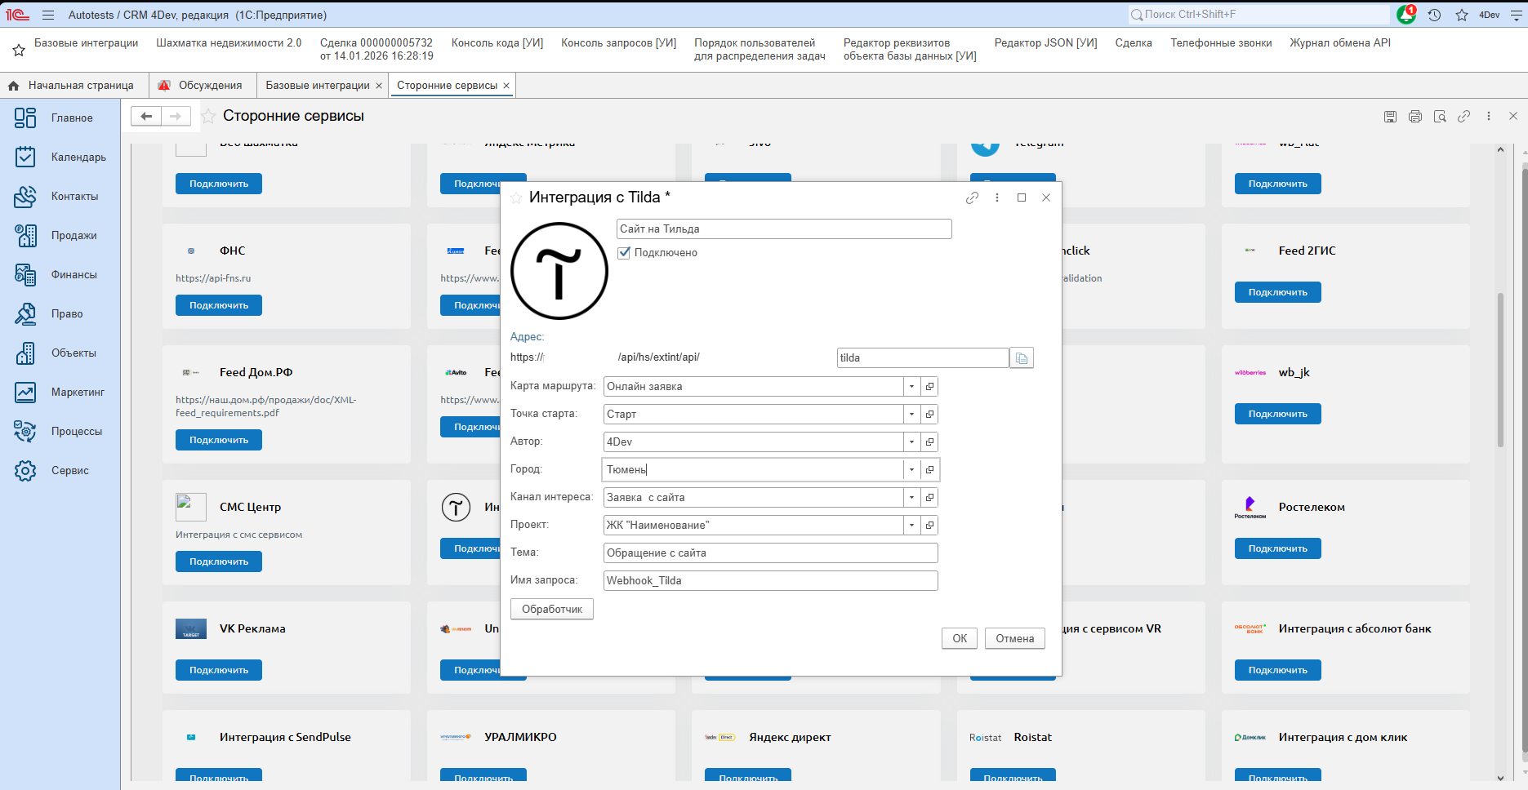Click the copy address icon next to tilda field
The image size is (1528, 790).
1021,358
